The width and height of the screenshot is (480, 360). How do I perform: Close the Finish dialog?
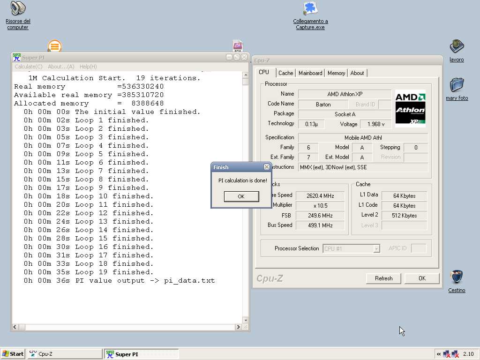click(x=267, y=167)
